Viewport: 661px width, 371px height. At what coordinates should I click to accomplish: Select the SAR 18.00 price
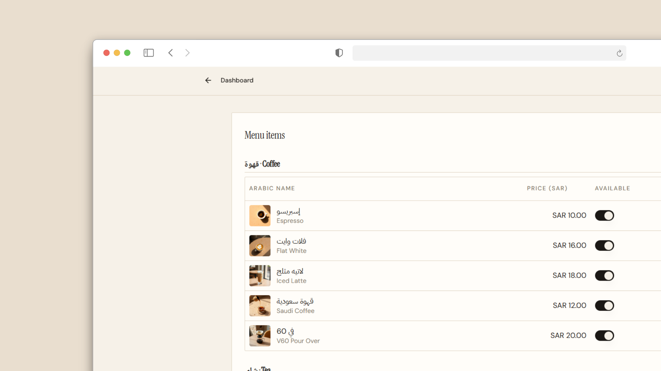coord(569,276)
